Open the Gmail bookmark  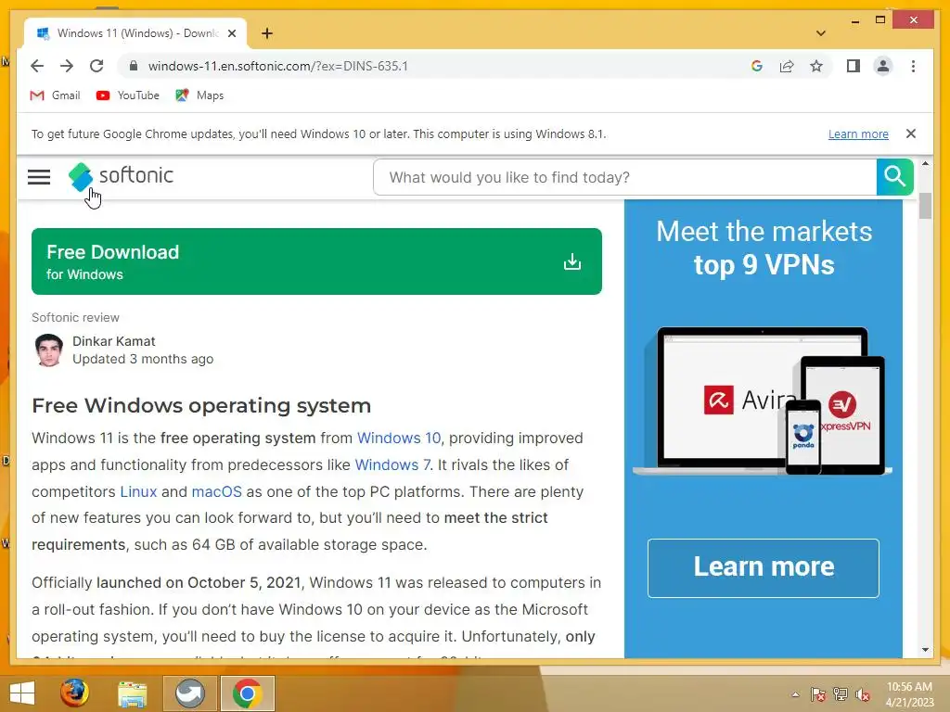pos(55,95)
